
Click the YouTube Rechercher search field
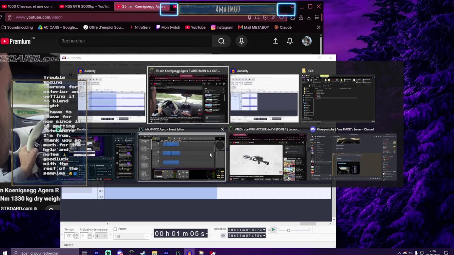pyautogui.click(x=134, y=41)
